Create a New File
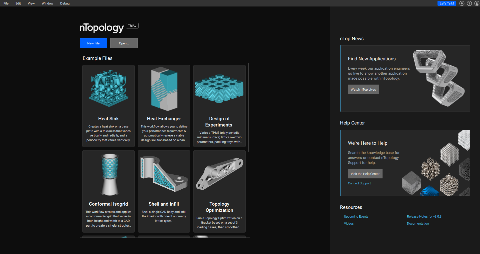The width and height of the screenshot is (480, 254). click(x=93, y=43)
